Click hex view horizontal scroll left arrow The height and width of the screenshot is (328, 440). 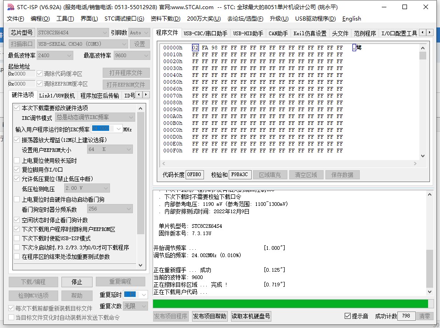tap(164, 164)
